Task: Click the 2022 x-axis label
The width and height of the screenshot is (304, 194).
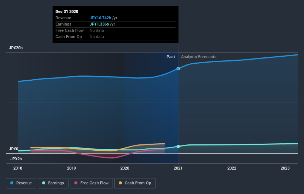Action: [232, 168]
